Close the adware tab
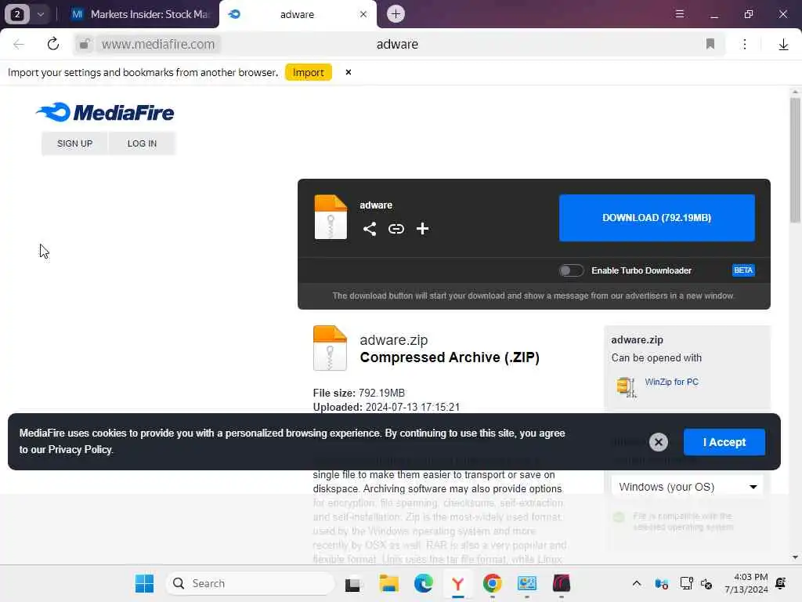Image resolution: width=802 pixels, height=602 pixels. click(x=363, y=14)
